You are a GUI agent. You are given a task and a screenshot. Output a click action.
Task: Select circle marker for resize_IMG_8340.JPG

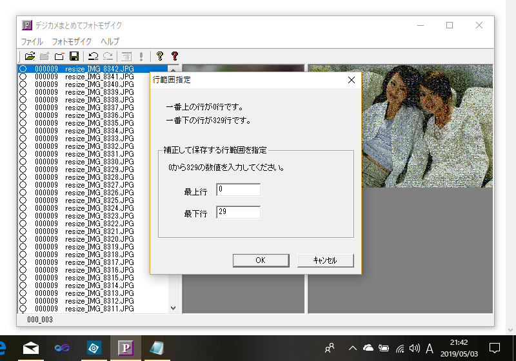coord(23,84)
